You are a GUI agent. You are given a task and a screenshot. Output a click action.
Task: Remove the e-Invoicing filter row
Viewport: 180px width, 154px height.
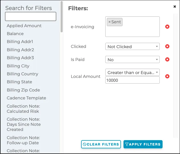coord(167,27)
